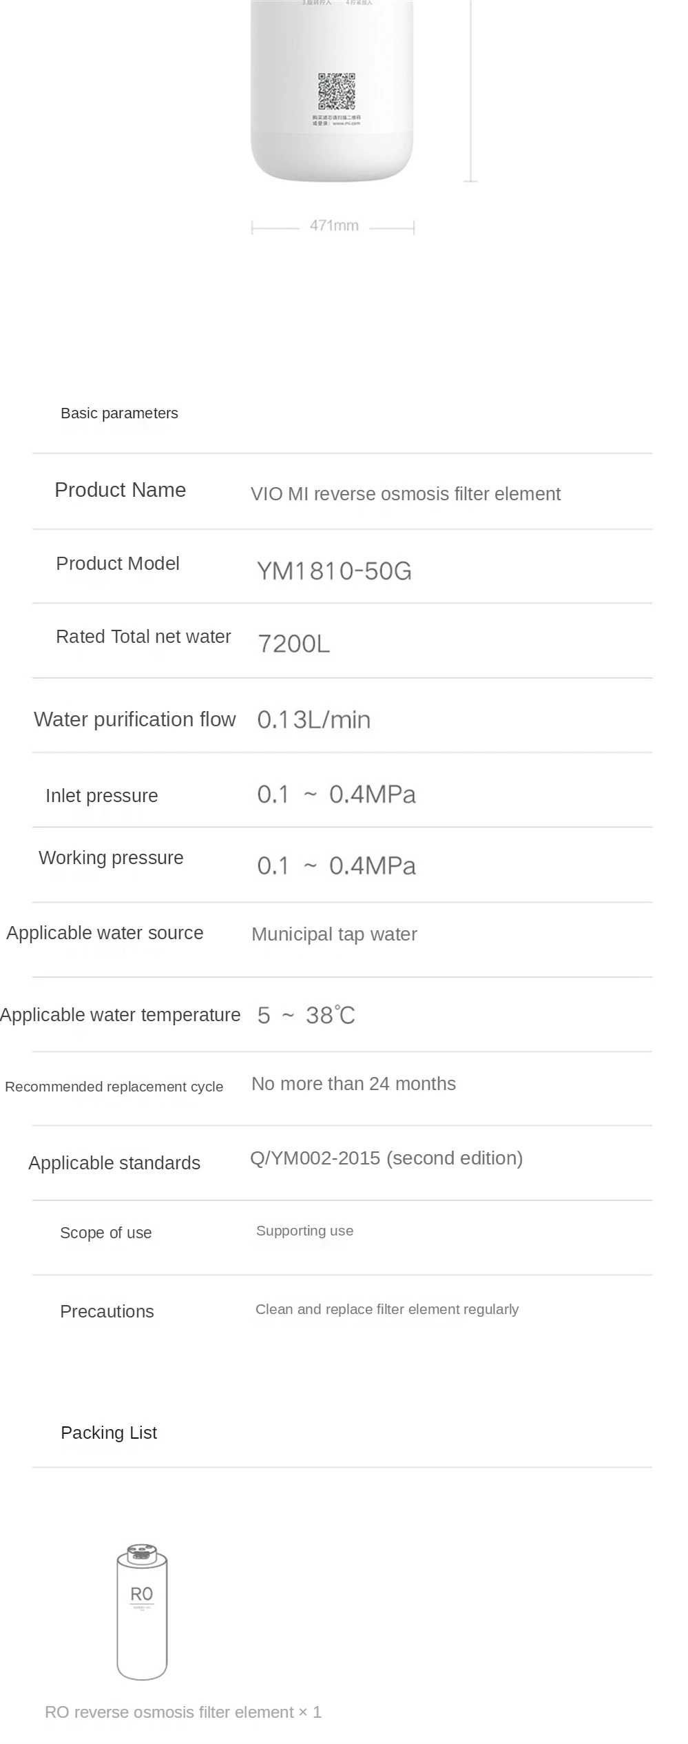The width and height of the screenshot is (688, 1744).
Task: Click the YM1810-50G model number
Action: coord(334,571)
